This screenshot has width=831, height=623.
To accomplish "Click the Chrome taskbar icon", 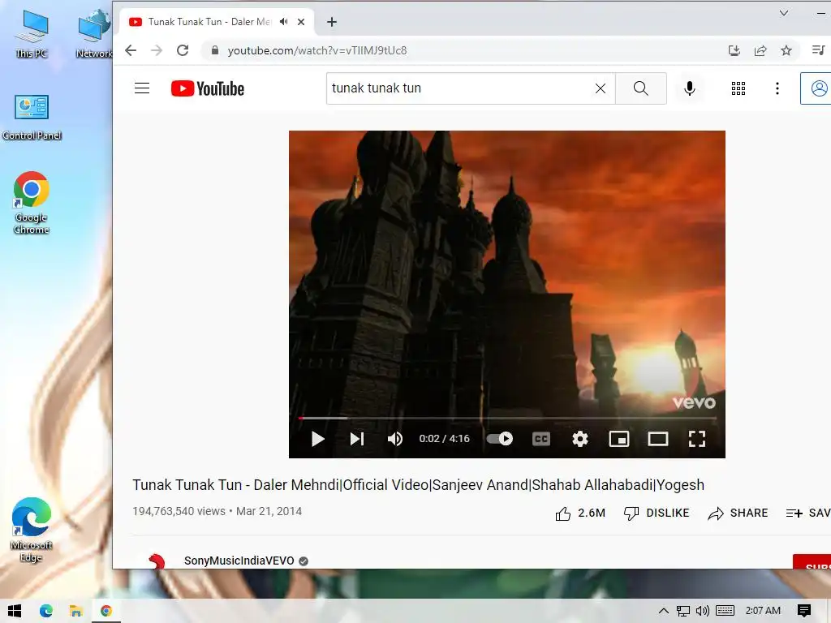I will (x=106, y=611).
